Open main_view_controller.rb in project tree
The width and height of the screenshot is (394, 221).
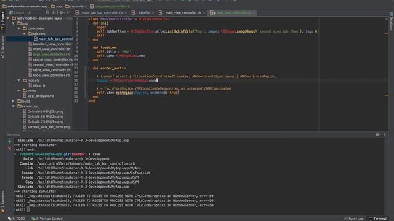pos(49,49)
